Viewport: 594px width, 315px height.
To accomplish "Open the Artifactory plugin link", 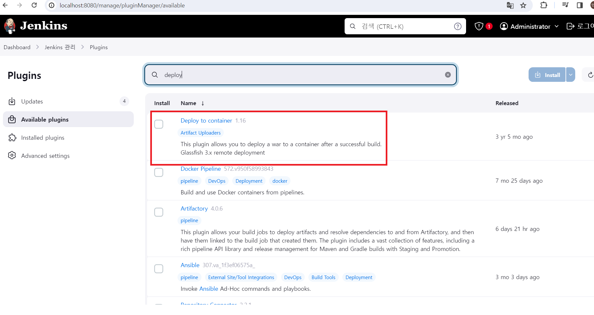I will click(194, 209).
